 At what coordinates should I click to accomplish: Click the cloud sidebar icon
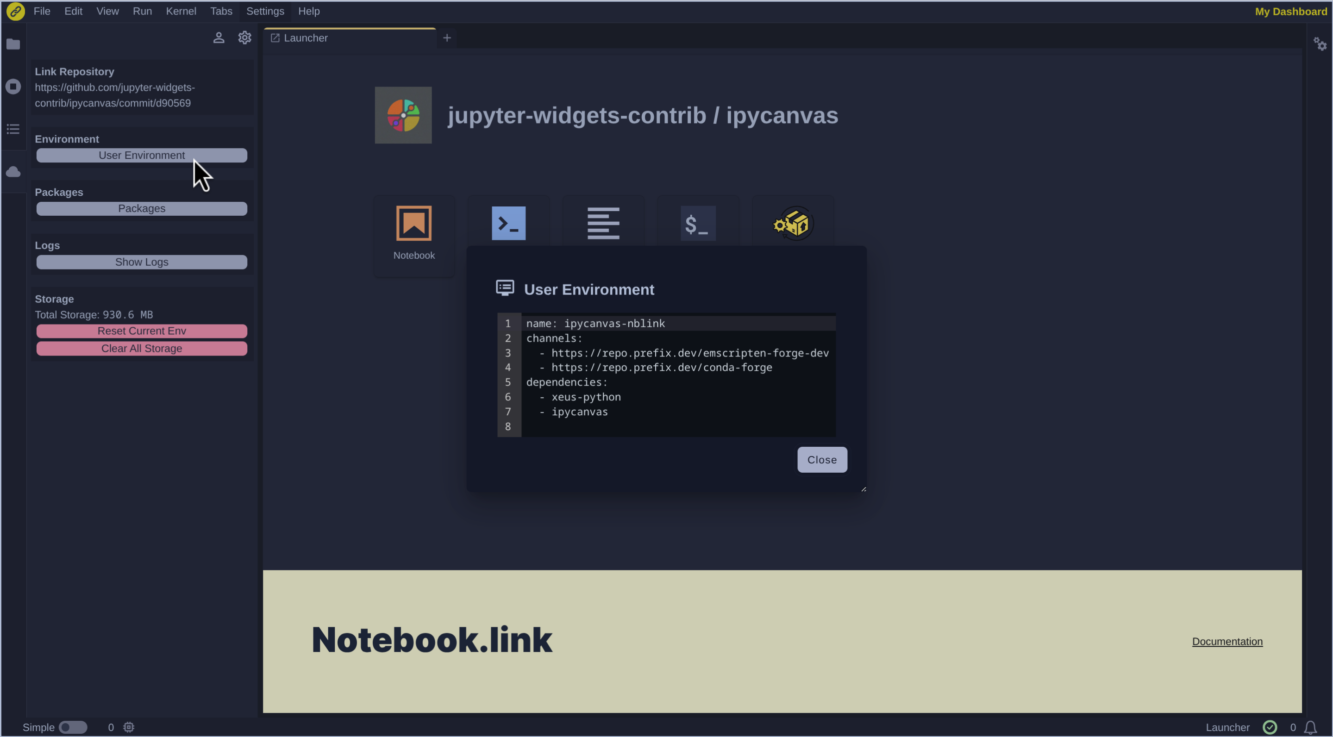coord(13,171)
